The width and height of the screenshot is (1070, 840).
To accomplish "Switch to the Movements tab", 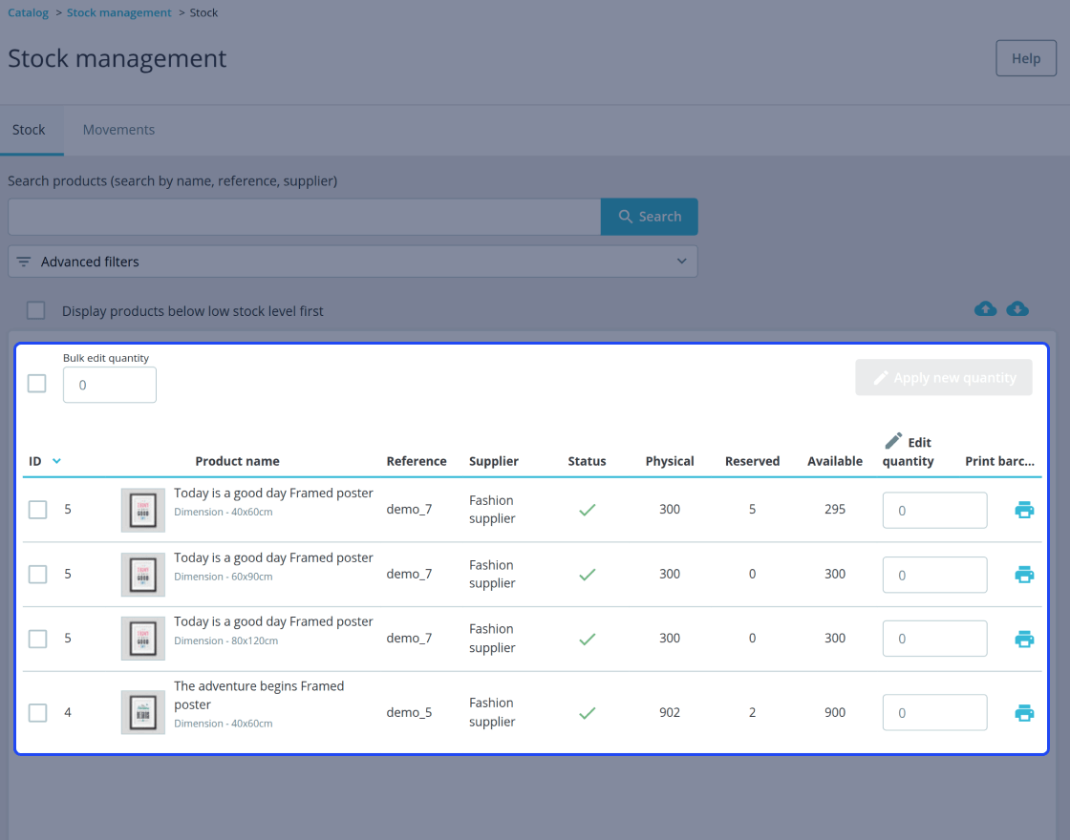I will tap(118, 130).
